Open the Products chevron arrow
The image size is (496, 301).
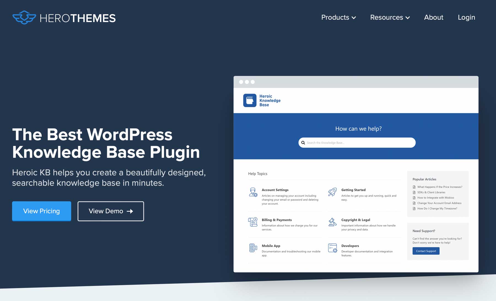pos(354,18)
